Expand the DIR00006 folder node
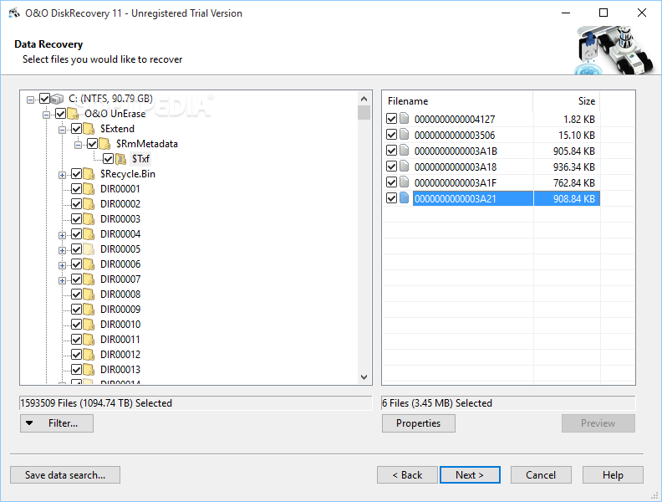This screenshot has width=662, height=502. [62, 265]
